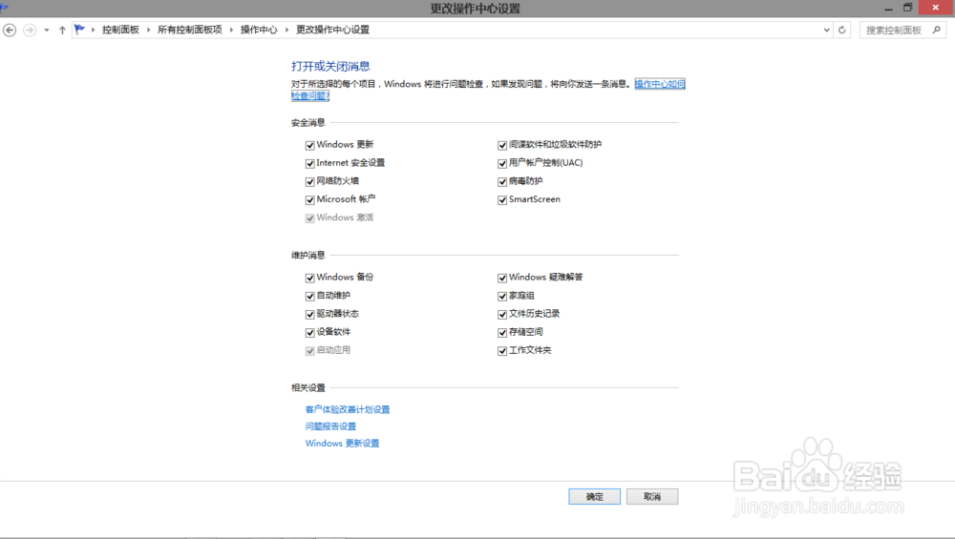Expand arrow before 控制面板 breadcrumb
The width and height of the screenshot is (955, 539).
click(94, 30)
